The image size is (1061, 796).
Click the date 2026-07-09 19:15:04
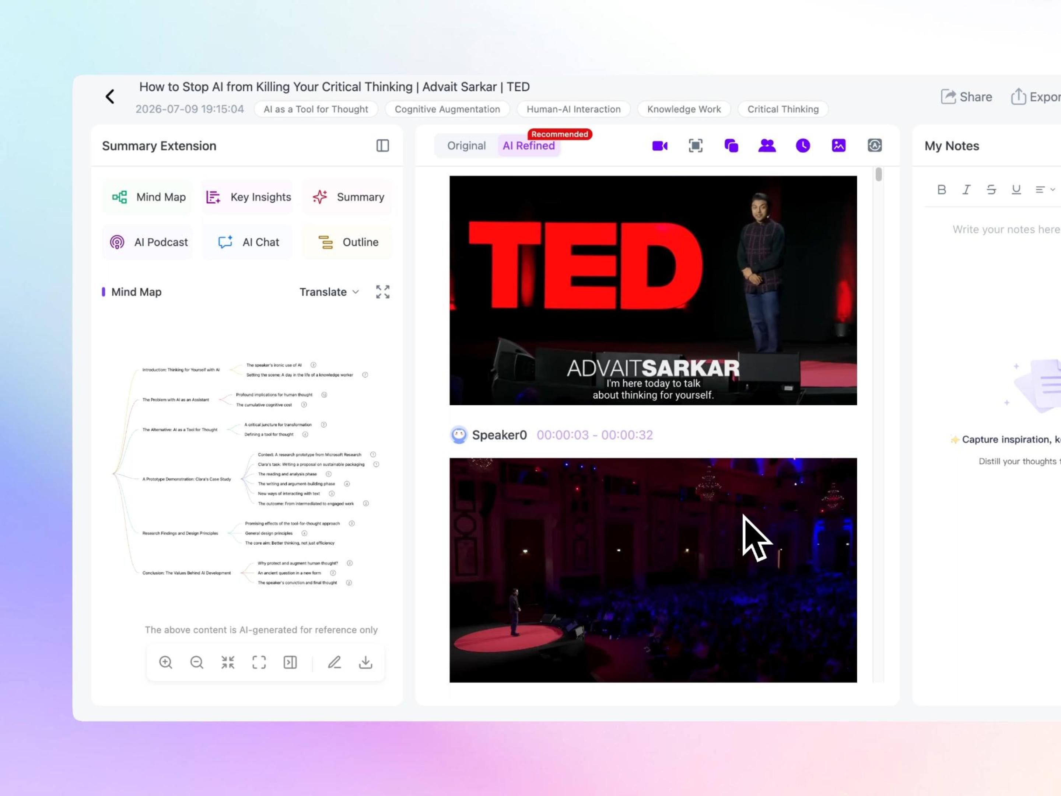pos(189,109)
